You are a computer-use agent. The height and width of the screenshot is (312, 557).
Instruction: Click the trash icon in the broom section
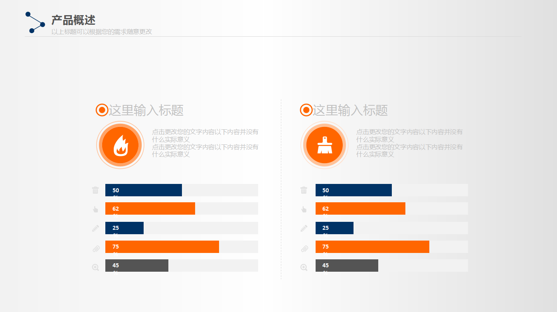pyautogui.click(x=304, y=190)
